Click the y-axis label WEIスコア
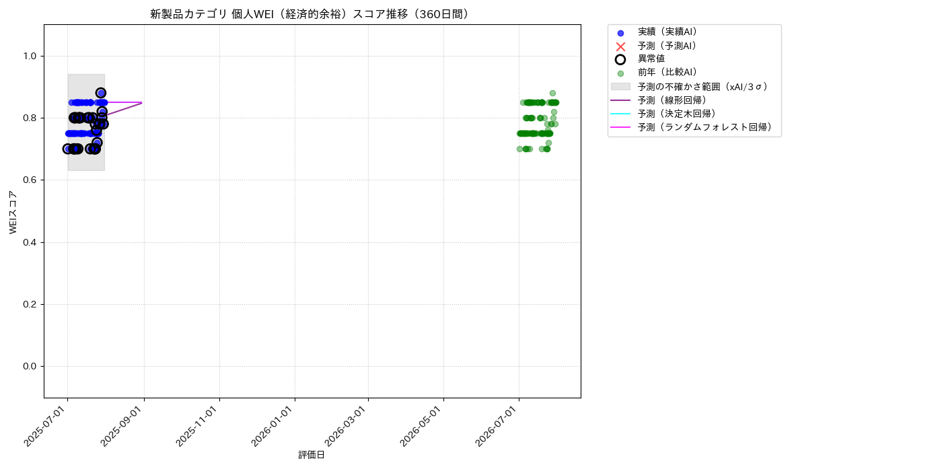Image resolution: width=942 pixels, height=471 pixels. point(13,212)
